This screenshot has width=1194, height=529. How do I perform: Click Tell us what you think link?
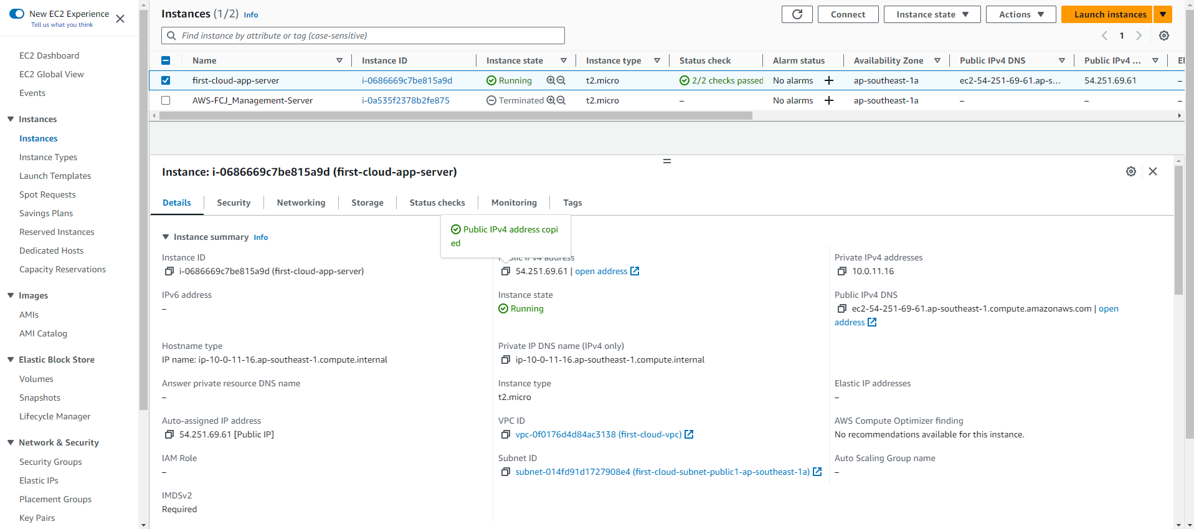coord(62,25)
